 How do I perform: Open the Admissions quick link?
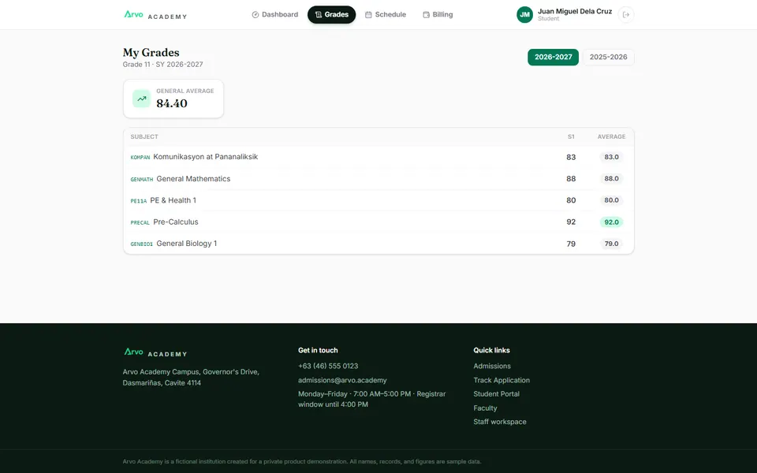pos(492,366)
